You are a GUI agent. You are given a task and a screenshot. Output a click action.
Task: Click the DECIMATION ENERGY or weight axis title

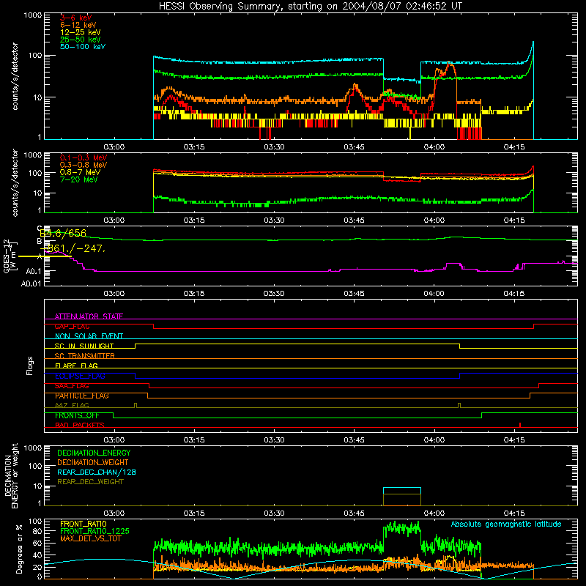pyautogui.click(x=11, y=475)
